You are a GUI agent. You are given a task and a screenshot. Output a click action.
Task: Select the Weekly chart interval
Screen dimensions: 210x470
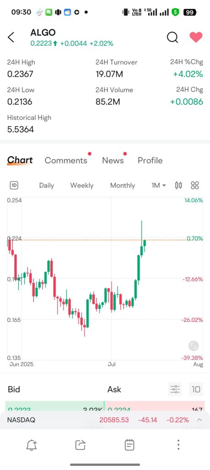click(82, 185)
